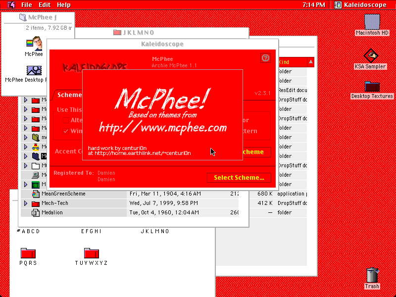Click the 'E F G H I' label in back window
Image resolution: width=396 pixels, height=297 pixels.
click(91, 231)
